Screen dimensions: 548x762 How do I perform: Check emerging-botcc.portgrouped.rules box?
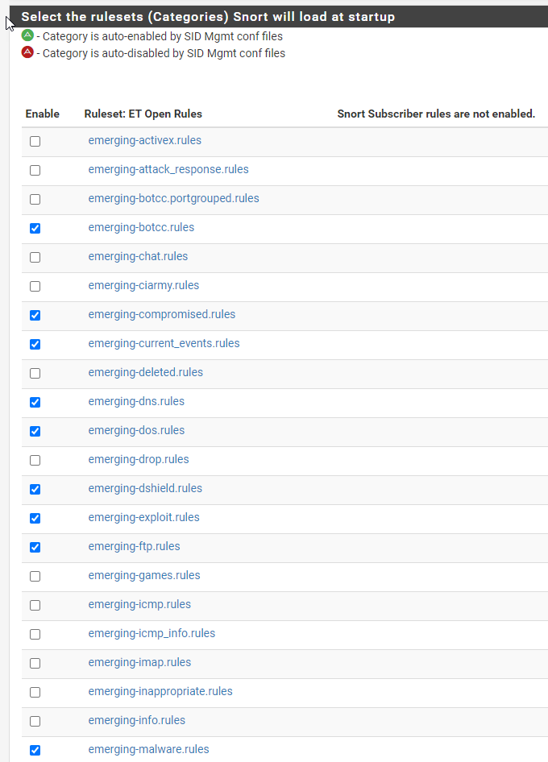[x=35, y=199]
